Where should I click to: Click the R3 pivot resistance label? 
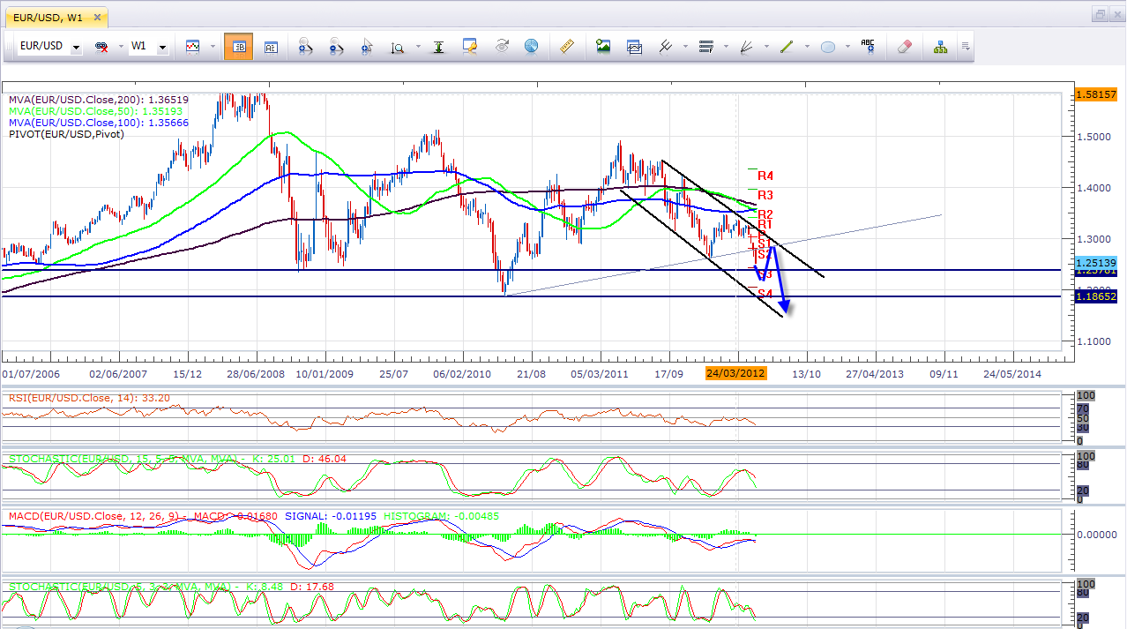click(x=765, y=195)
